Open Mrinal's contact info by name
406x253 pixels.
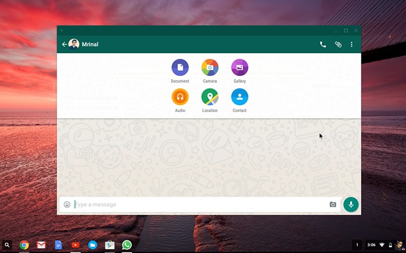[x=90, y=44]
